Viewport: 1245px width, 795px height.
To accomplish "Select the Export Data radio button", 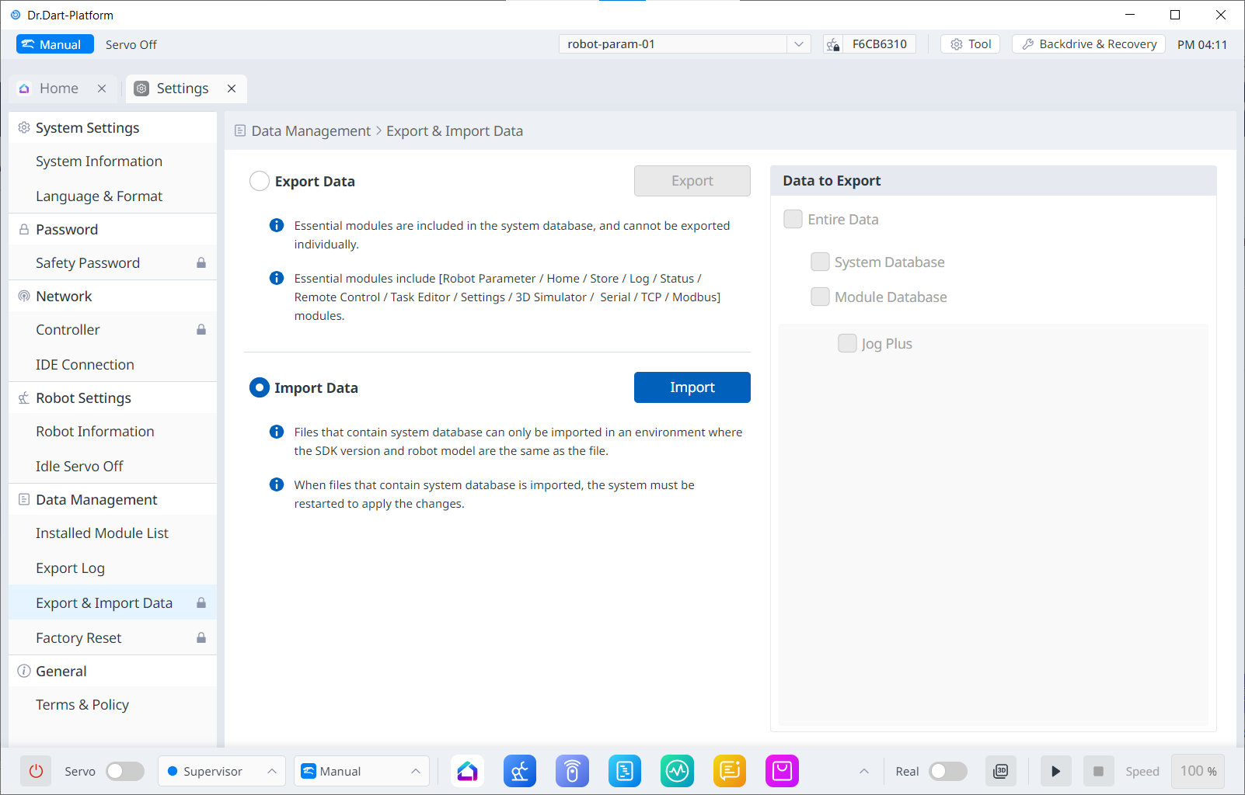I will click(259, 181).
